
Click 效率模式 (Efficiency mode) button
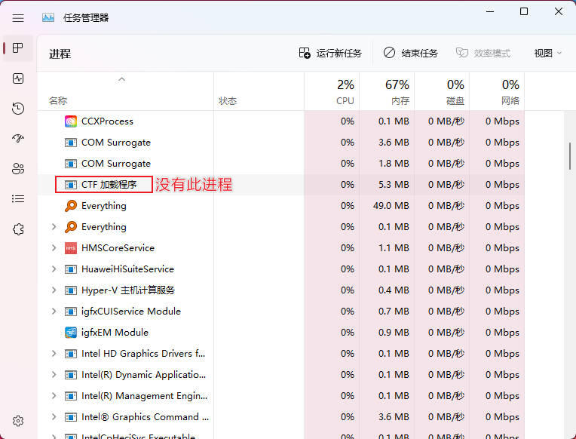[483, 54]
